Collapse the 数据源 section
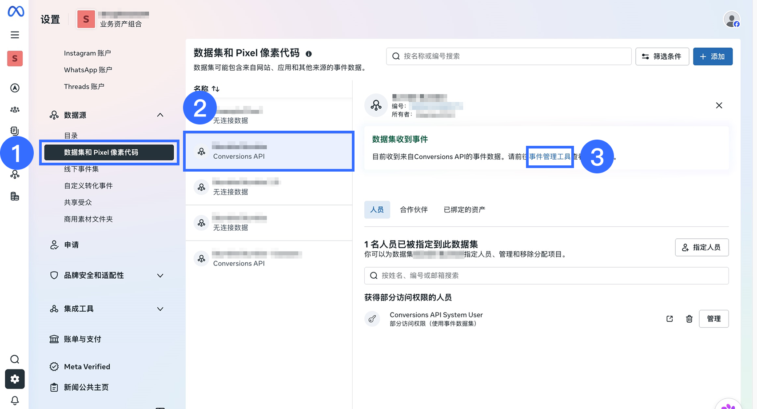The height and width of the screenshot is (409, 757). point(160,115)
